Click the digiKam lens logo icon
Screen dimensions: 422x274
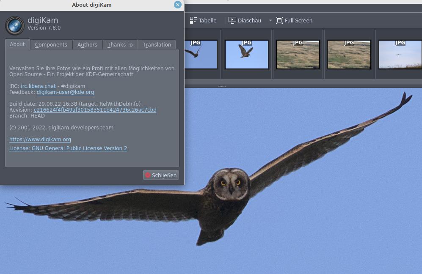pyautogui.click(x=15, y=25)
